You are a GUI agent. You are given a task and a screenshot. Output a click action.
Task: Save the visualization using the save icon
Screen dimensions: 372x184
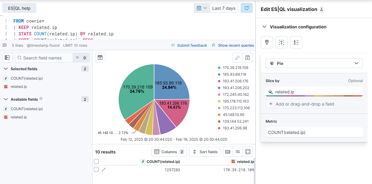(x=248, y=57)
